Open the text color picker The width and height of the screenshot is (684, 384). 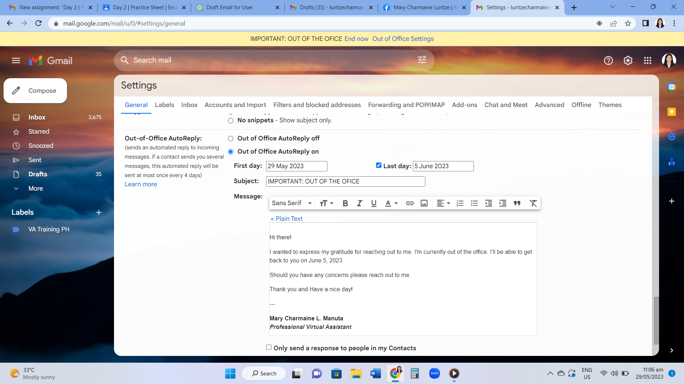click(391, 203)
